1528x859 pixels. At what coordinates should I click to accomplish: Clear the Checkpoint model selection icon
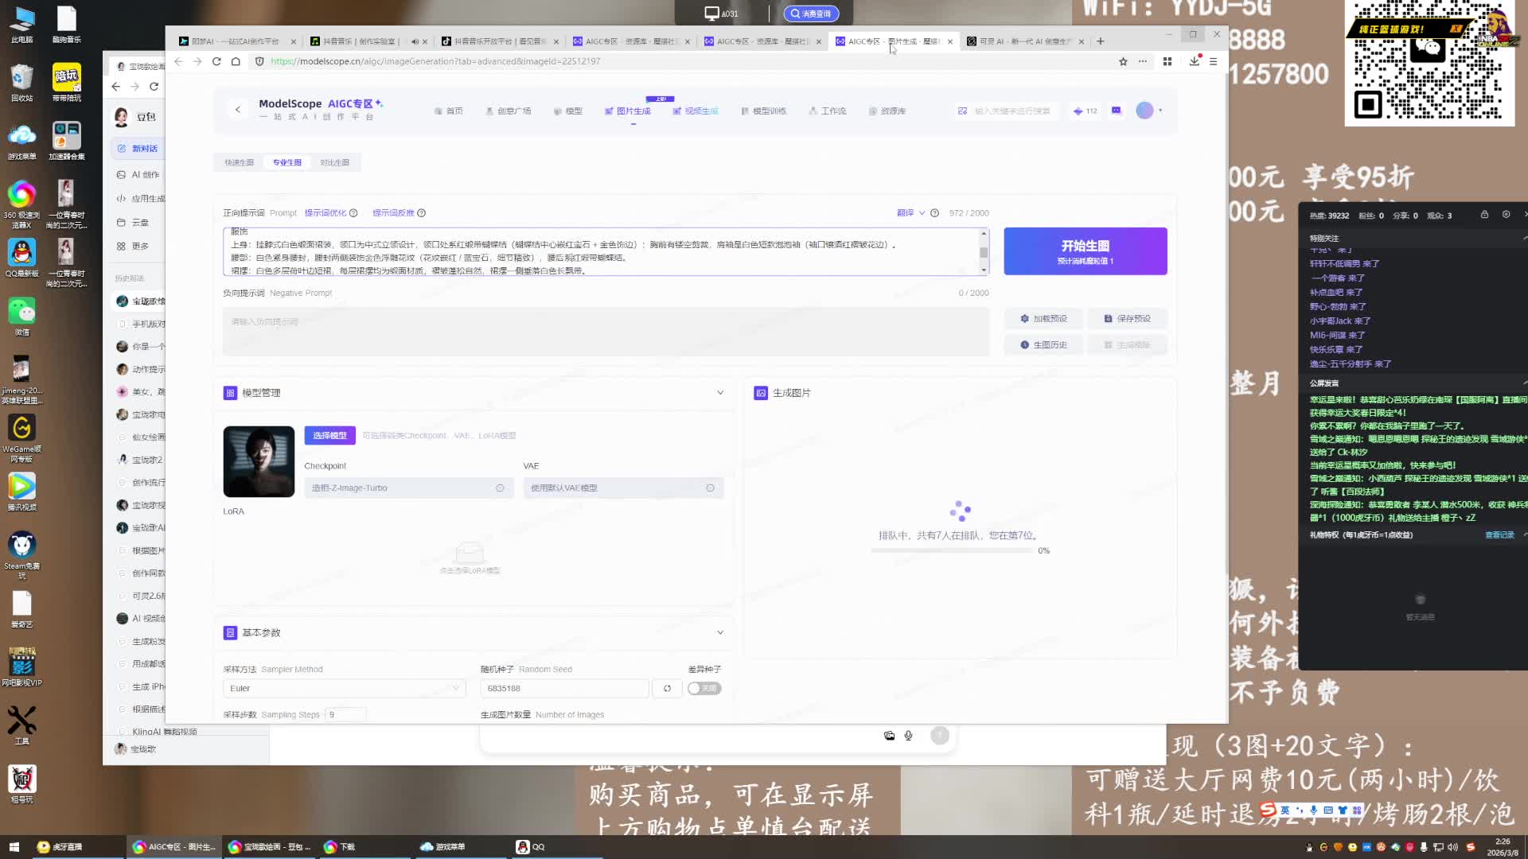click(x=500, y=488)
